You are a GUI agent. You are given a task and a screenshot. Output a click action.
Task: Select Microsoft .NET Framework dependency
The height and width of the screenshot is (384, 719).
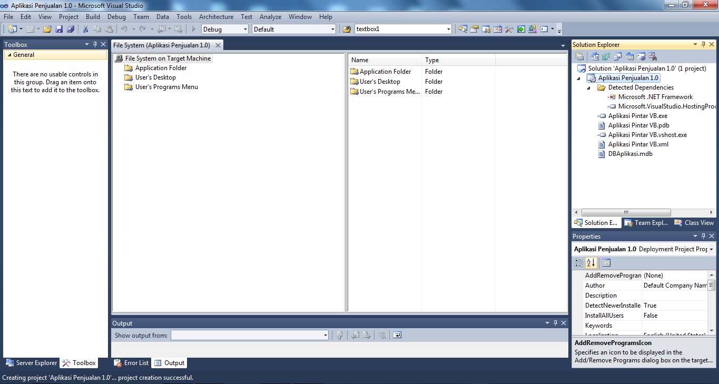[655, 97]
